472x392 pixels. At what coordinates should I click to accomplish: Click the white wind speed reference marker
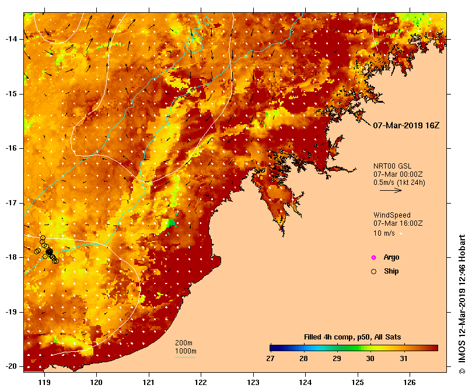[401, 233]
